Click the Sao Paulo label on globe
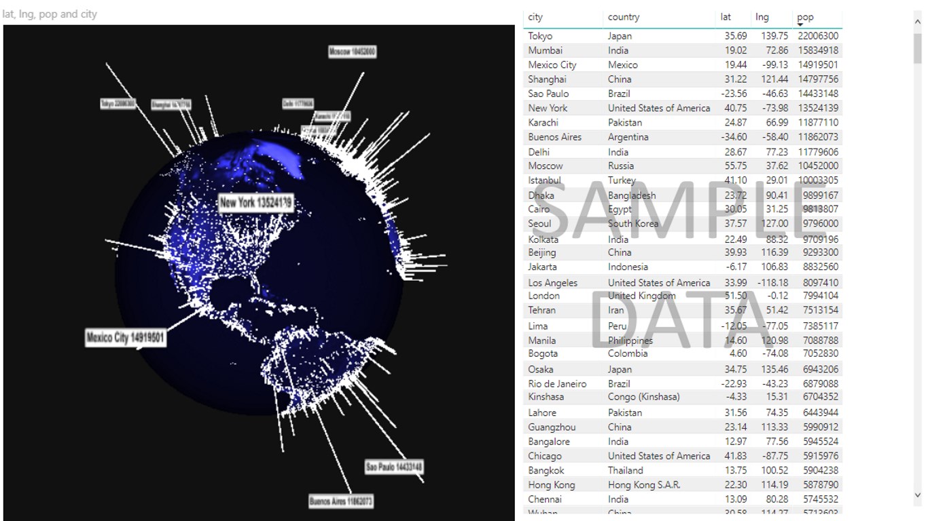The width and height of the screenshot is (928, 521). click(x=395, y=467)
